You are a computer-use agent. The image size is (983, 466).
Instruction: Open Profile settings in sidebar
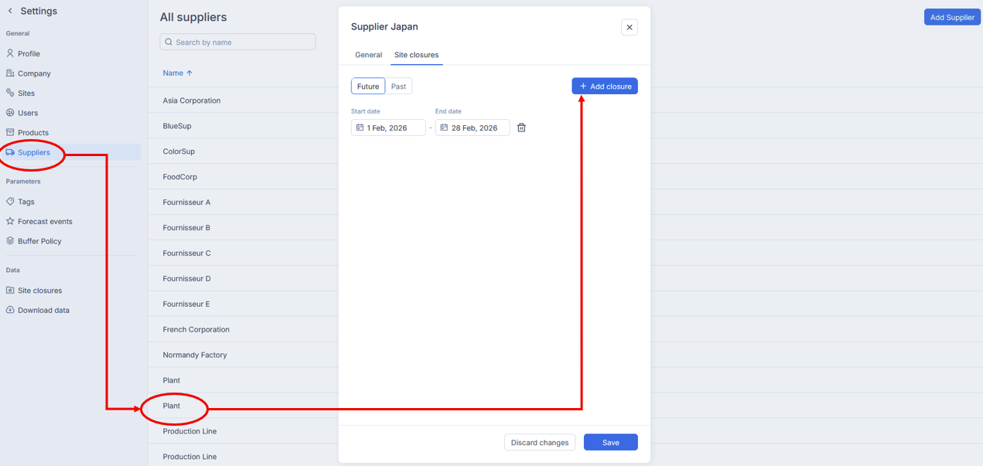click(29, 54)
